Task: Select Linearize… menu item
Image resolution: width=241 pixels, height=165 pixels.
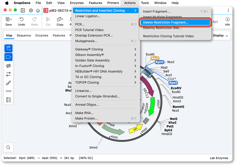Action: pyautogui.click(x=106, y=91)
